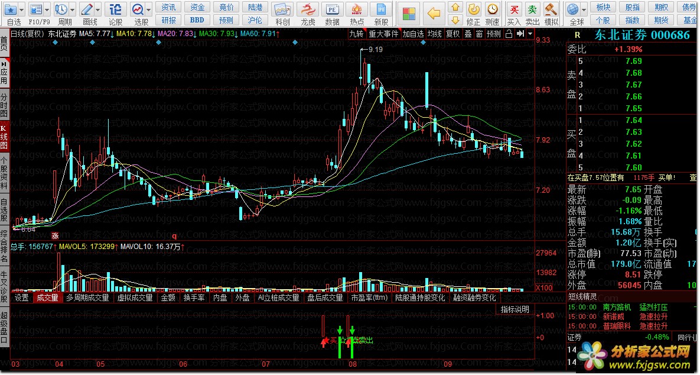Select the 换手率 turnover indicator tab
Viewport: 700px width, 375px height.
194,298
